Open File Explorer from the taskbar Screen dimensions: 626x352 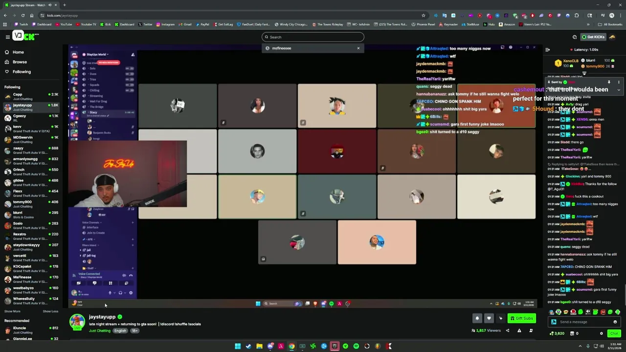[x=259, y=346]
